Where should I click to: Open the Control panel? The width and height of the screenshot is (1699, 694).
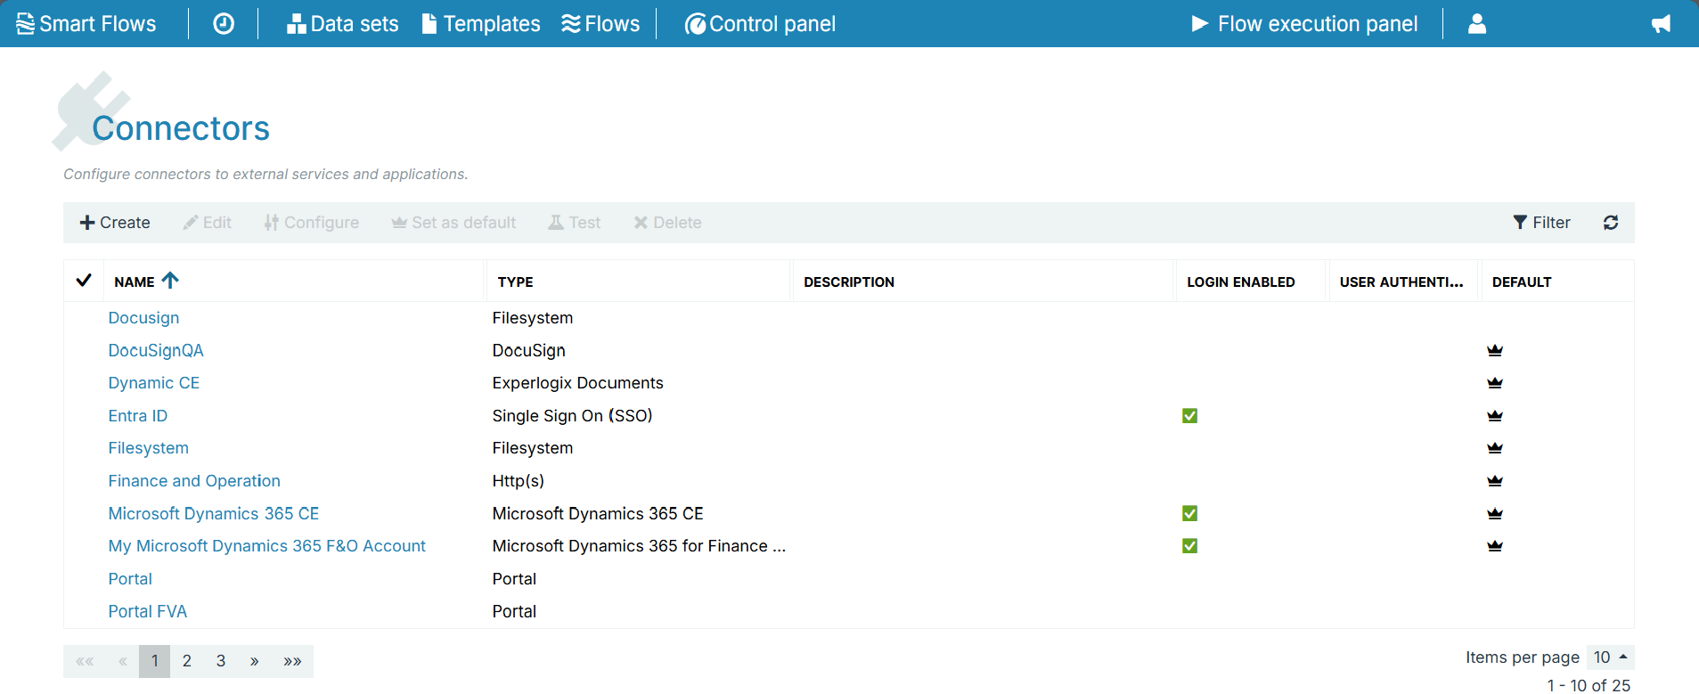tap(760, 24)
